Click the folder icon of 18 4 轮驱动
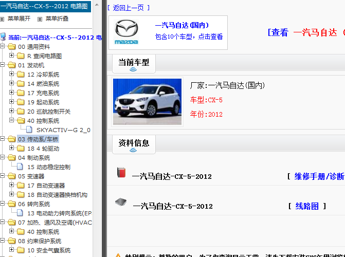 coord(21,148)
